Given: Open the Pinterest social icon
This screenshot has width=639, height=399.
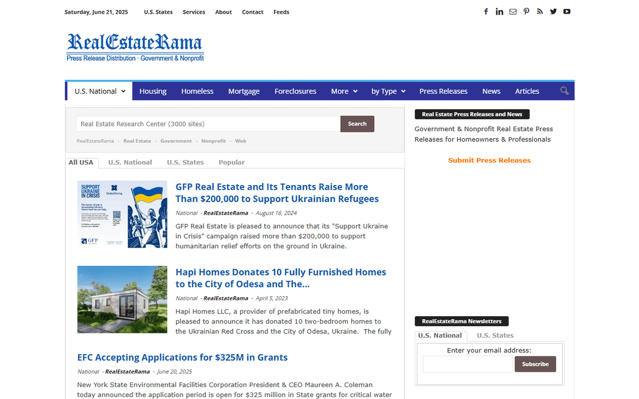Looking at the screenshot, I should pos(526,12).
